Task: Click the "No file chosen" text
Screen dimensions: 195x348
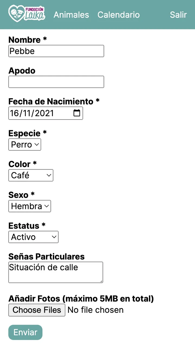Action: (x=95, y=310)
